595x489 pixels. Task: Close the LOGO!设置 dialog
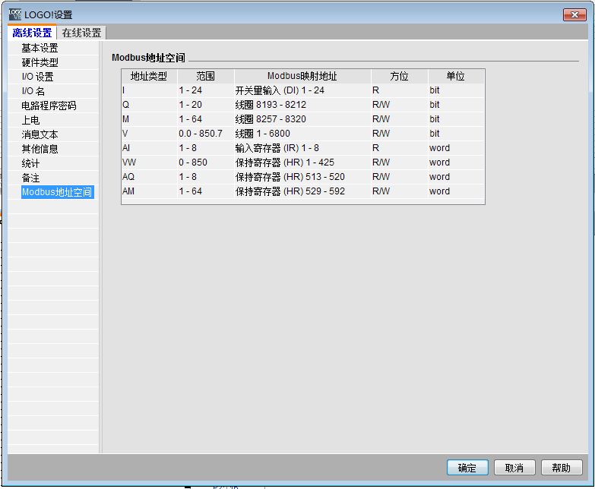click(574, 14)
